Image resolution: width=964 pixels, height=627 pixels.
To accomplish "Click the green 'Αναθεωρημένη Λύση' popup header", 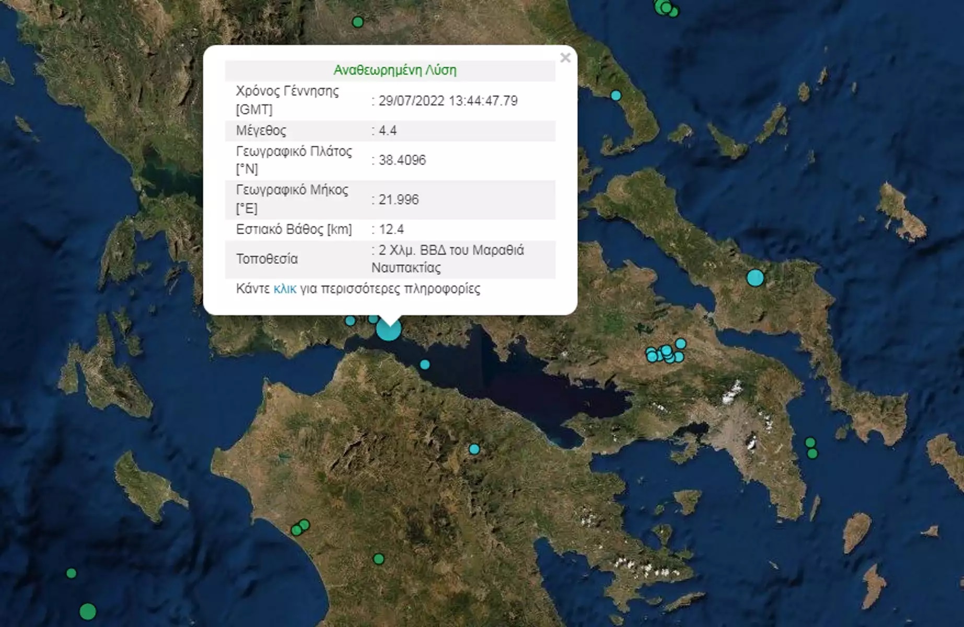I will click(395, 70).
